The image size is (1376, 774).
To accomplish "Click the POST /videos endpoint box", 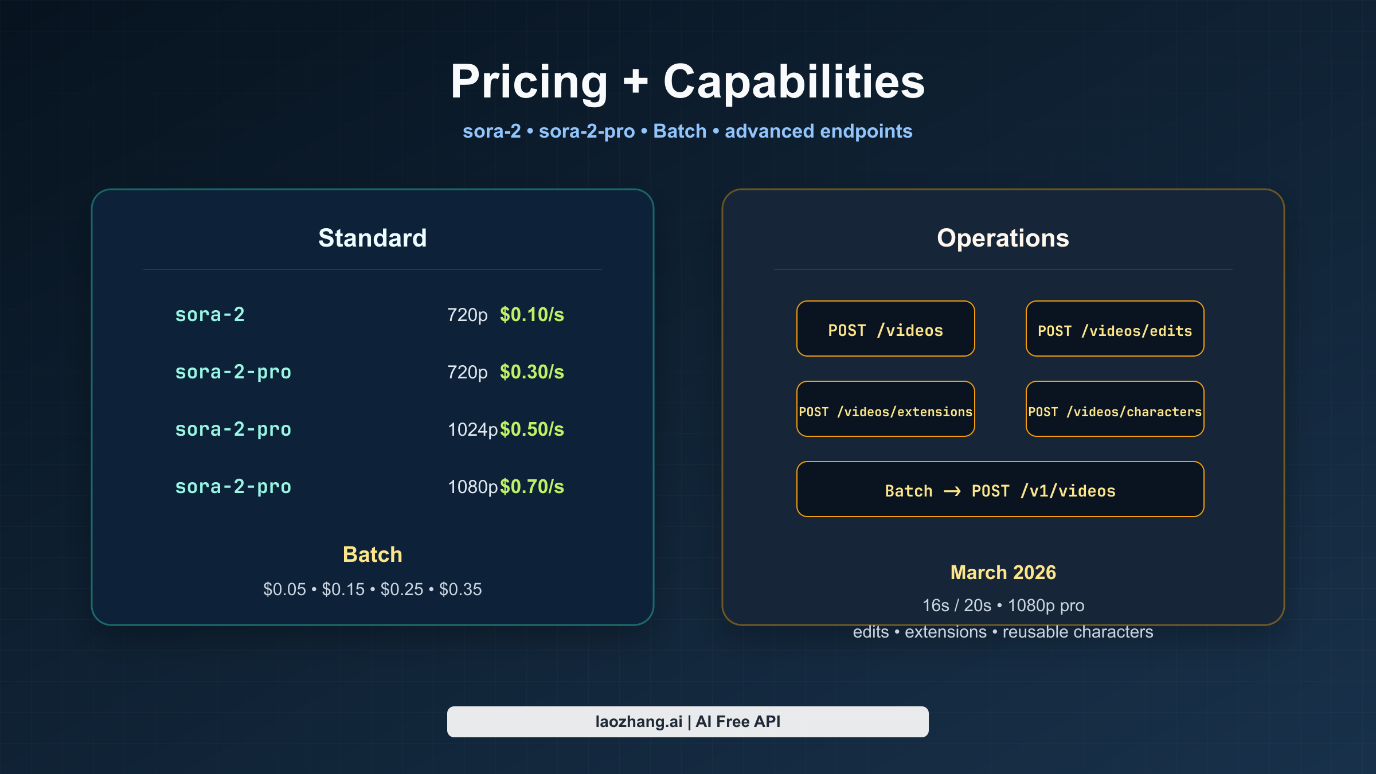I will 885,329.
